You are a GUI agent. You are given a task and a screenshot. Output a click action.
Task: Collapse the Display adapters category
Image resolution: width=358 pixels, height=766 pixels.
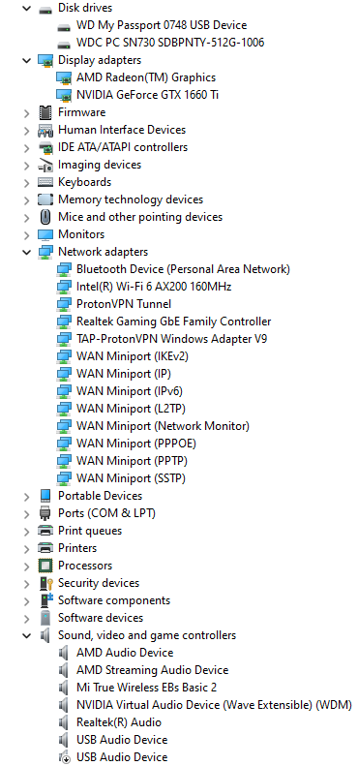click(26, 61)
